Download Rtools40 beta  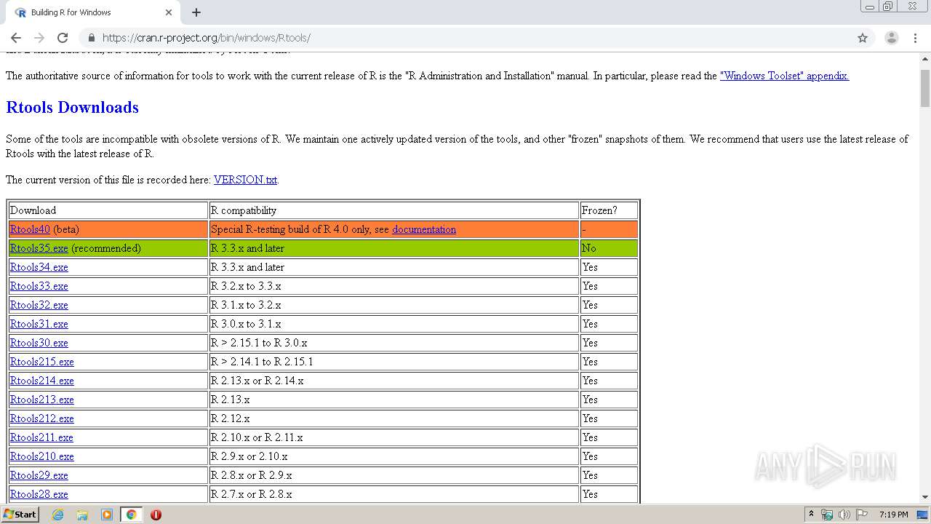(30, 229)
